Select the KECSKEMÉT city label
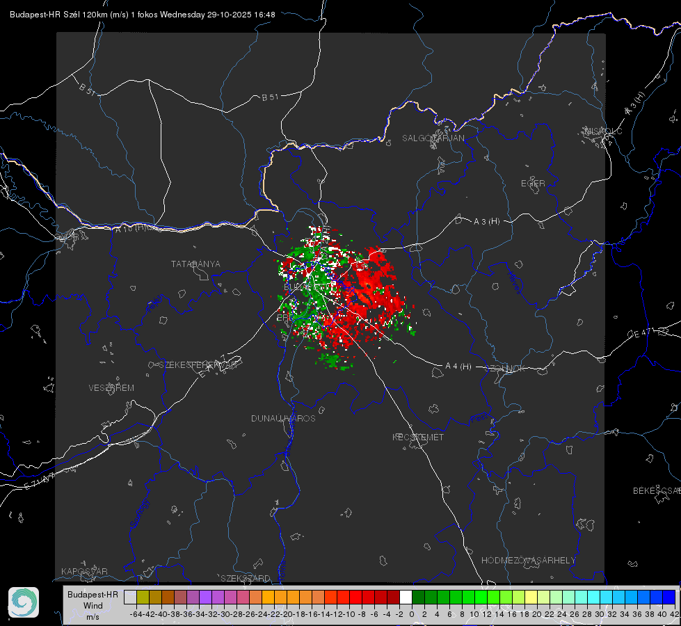Screen dimensions: 681x626 [x=418, y=437]
